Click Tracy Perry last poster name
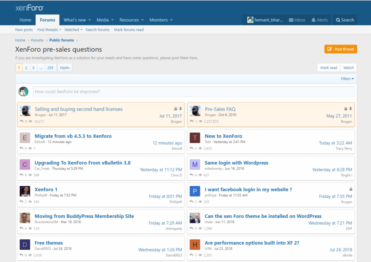The image size is (371, 262). tap(344, 148)
